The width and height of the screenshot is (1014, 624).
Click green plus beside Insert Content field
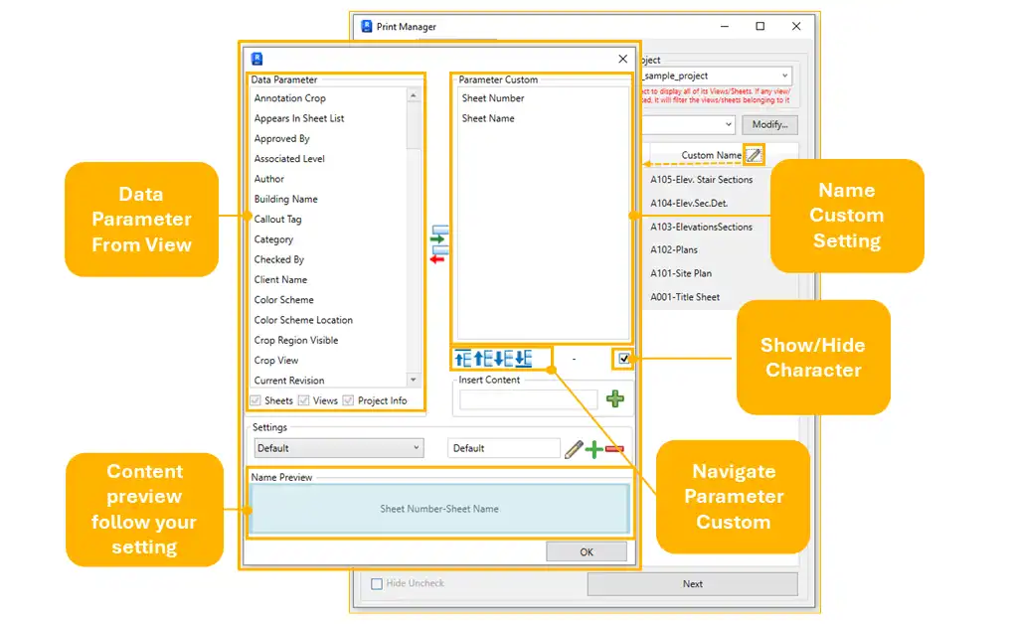[615, 399]
